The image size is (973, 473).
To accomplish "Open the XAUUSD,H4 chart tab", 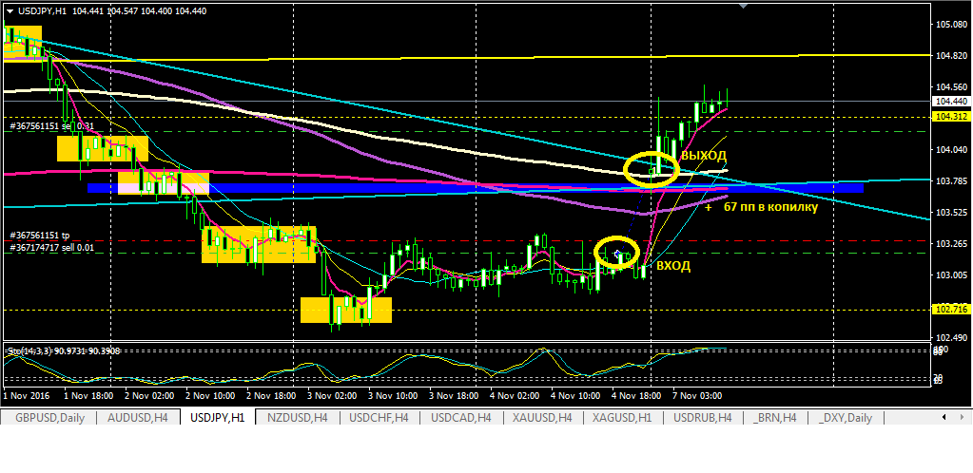I will 542,418.
